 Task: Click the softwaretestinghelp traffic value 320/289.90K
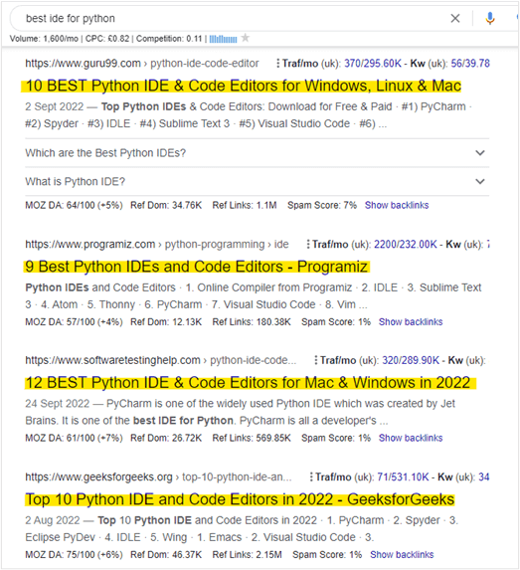[x=411, y=360]
